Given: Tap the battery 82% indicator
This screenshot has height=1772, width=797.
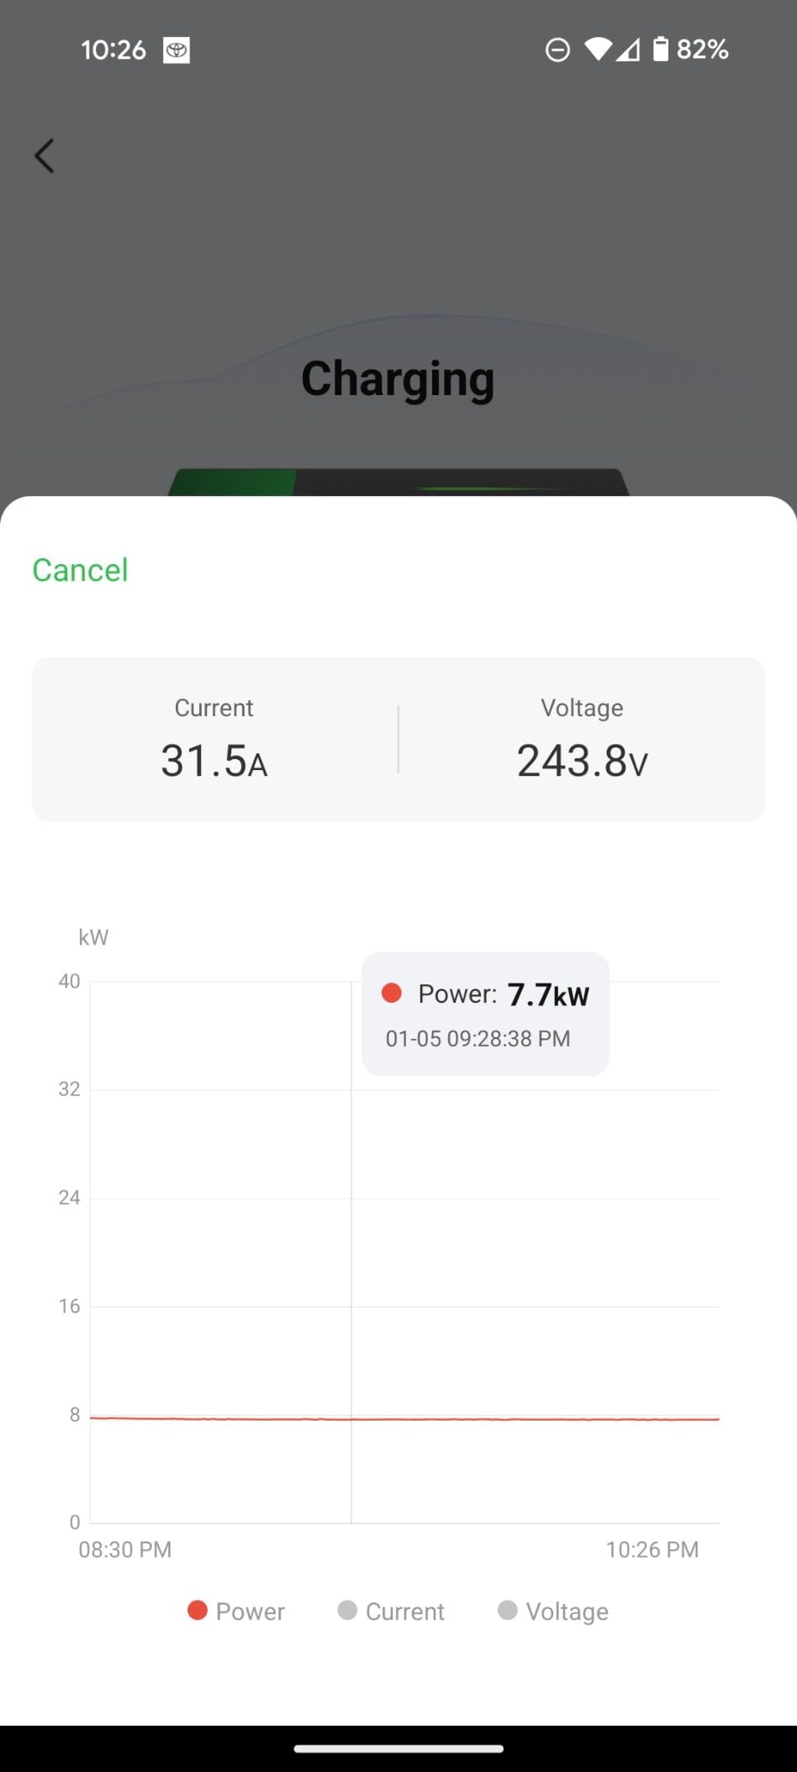Looking at the screenshot, I should tap(692, 50).
